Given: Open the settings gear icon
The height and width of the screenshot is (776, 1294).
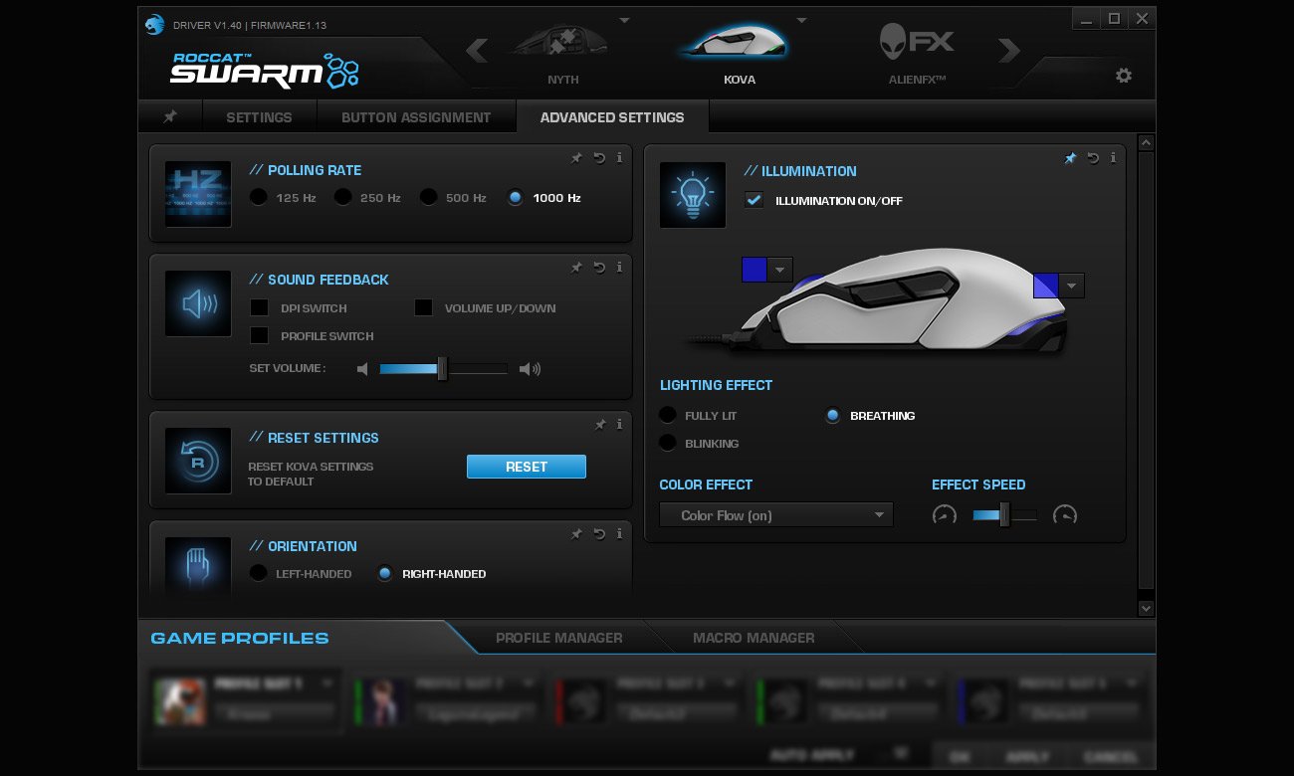Looking at the screenshot, I should pos(1124,76).
